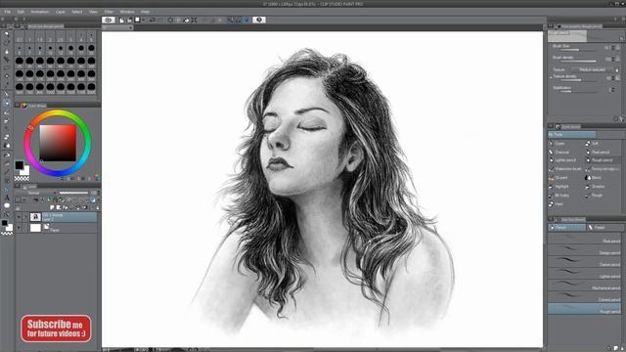Adjust the Brush Size slider
Image resolution: width=626 pixels, height=352 pixels.
(x=578, y=50)
